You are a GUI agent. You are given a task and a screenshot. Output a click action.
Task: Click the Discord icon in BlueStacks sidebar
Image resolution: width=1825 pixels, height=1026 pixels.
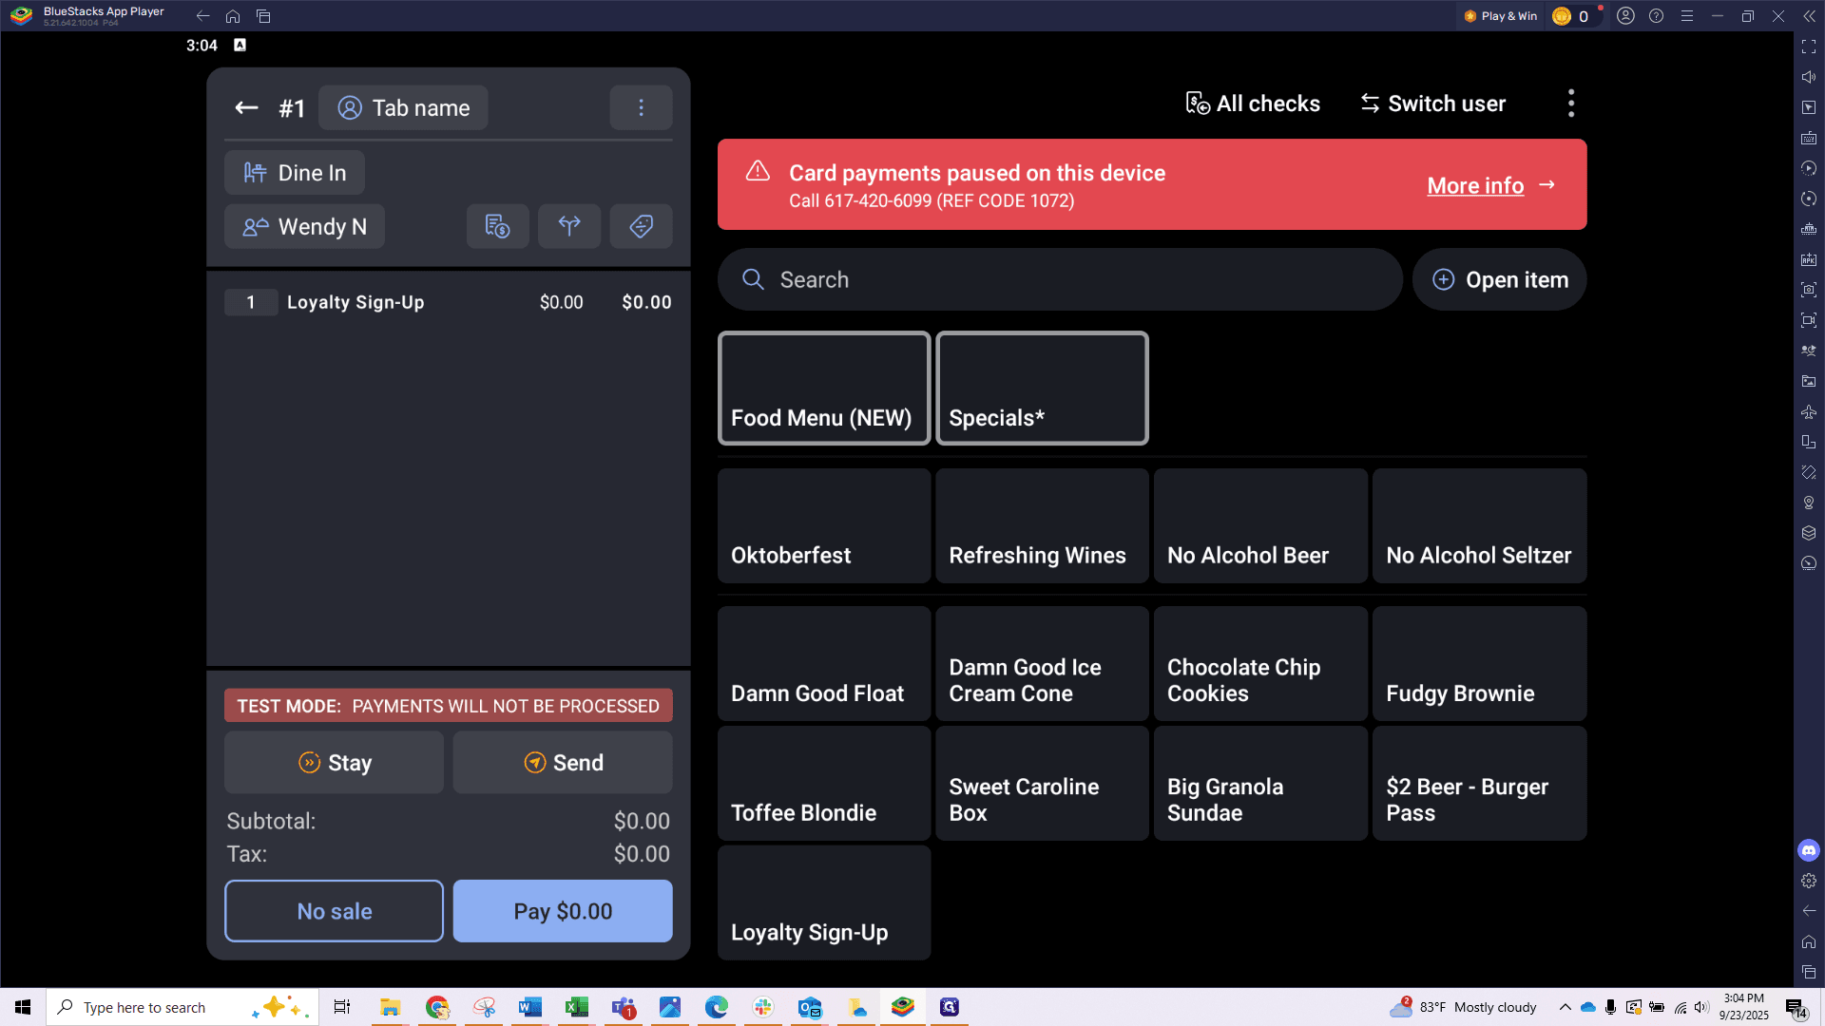pyautogui.click(x=1809, y=850)
